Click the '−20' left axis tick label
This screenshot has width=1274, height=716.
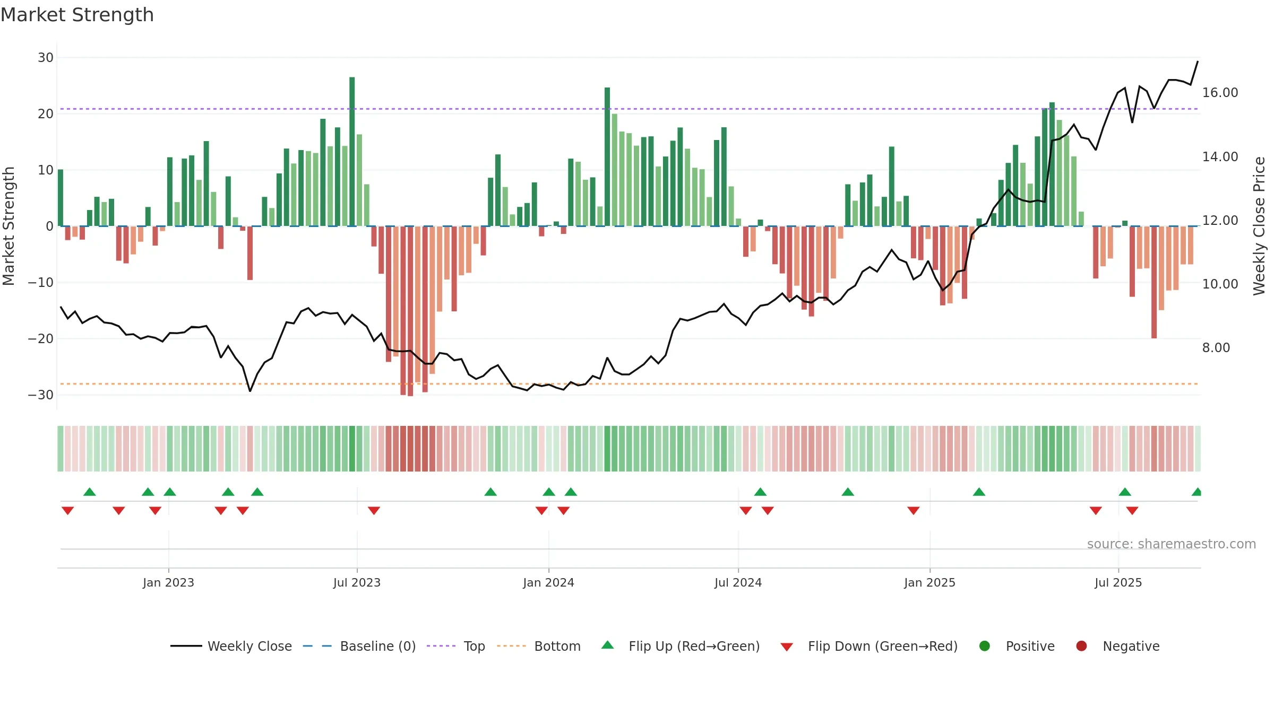point(41,338)
